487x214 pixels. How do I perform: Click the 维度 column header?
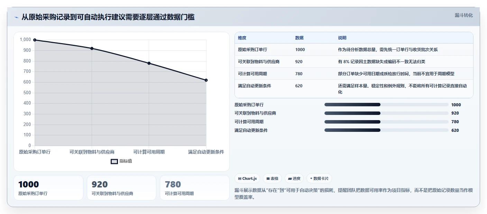[242, 38]
